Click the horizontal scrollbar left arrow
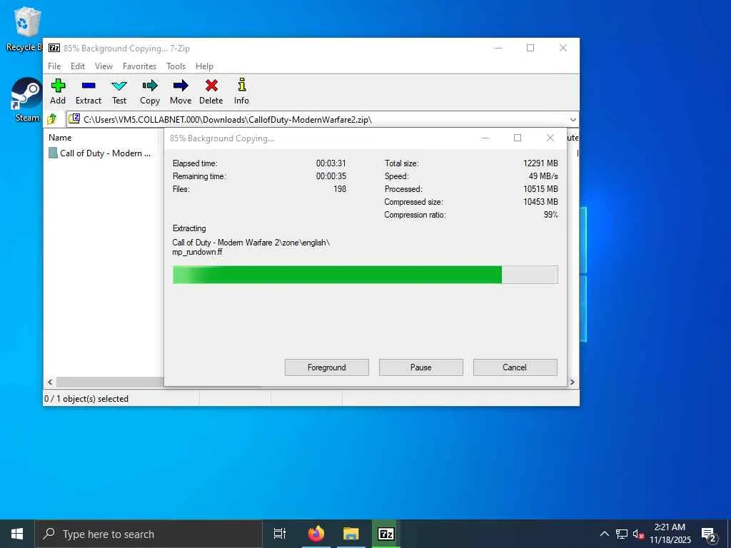Viewport: 731px width, 548px height. (51, 382)
